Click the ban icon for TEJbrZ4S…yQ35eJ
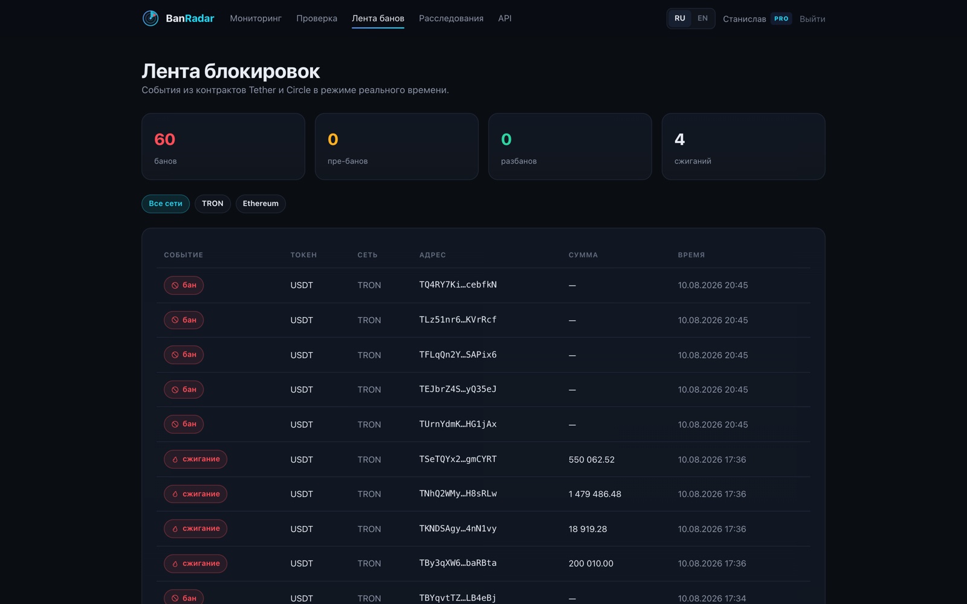This screenshot has width=967, height=604. pos(175,390)
